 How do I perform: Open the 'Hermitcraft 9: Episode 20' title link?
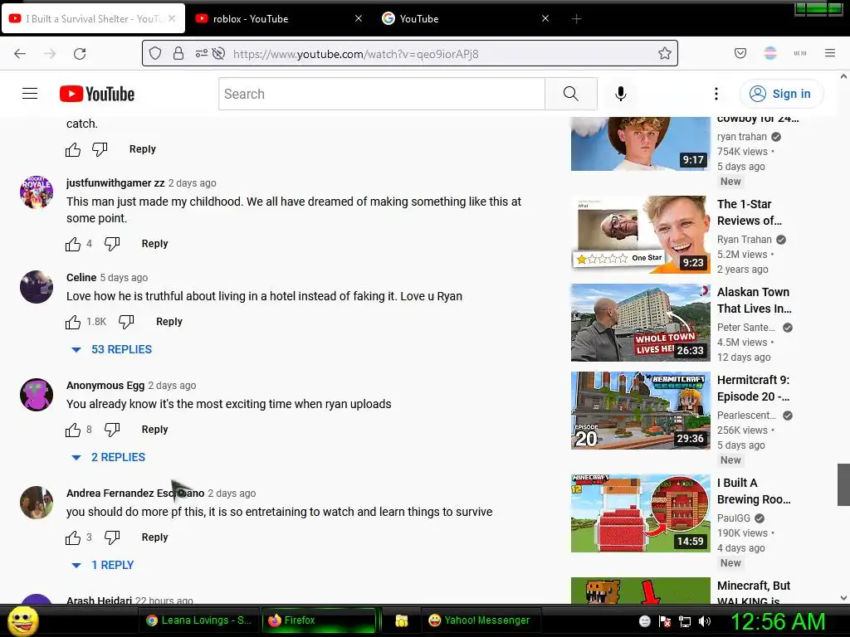tap(753, 388)
